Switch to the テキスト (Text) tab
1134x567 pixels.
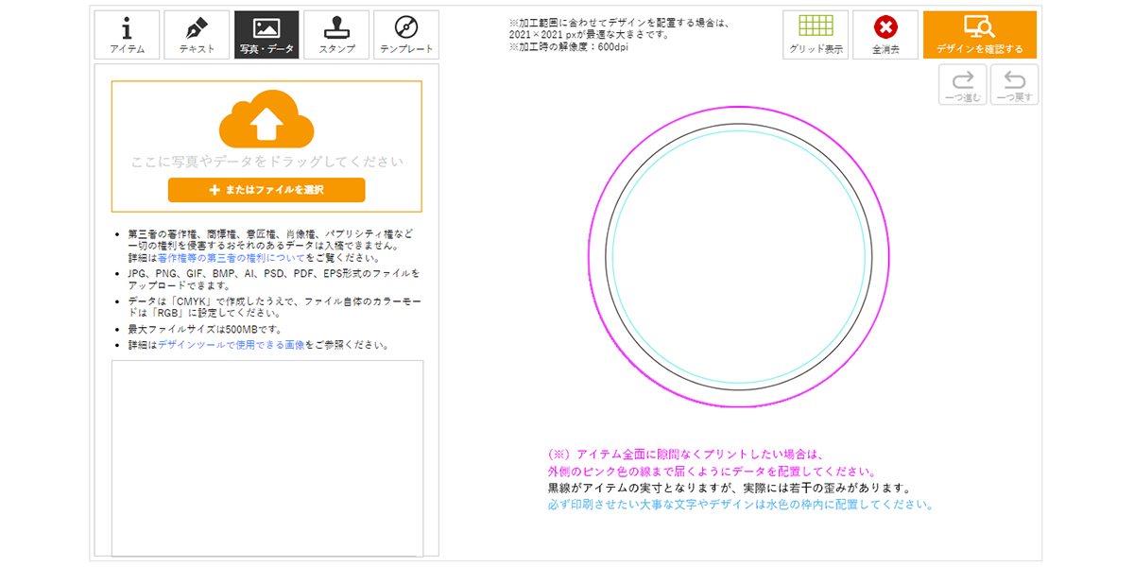tap(197, 35)
